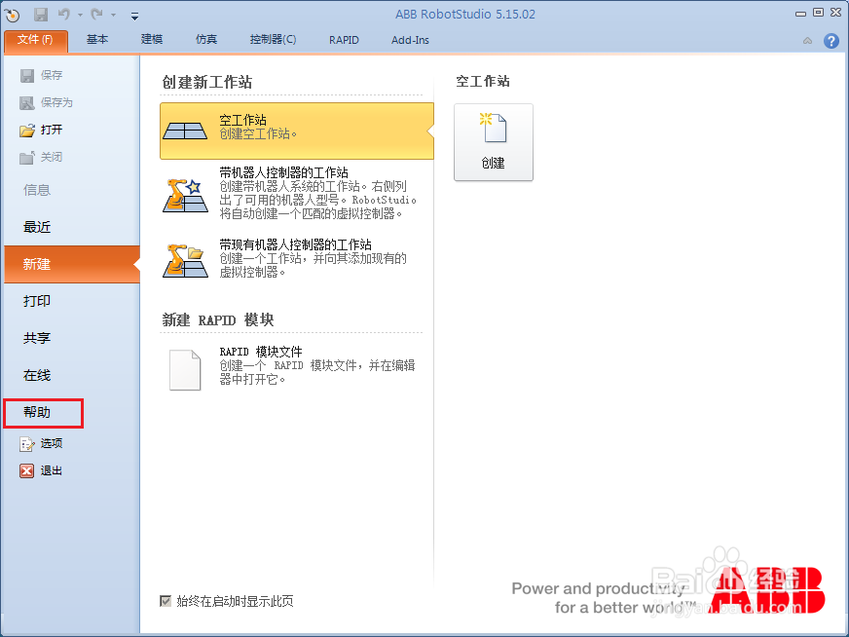Click the 关闭 folder icon
The image size is (849, 637).
(27, 158)
